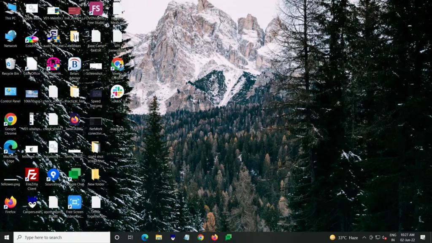Show hidden system tray icons
The width and height of the screenshot is (432, 243).
(364, 238)
